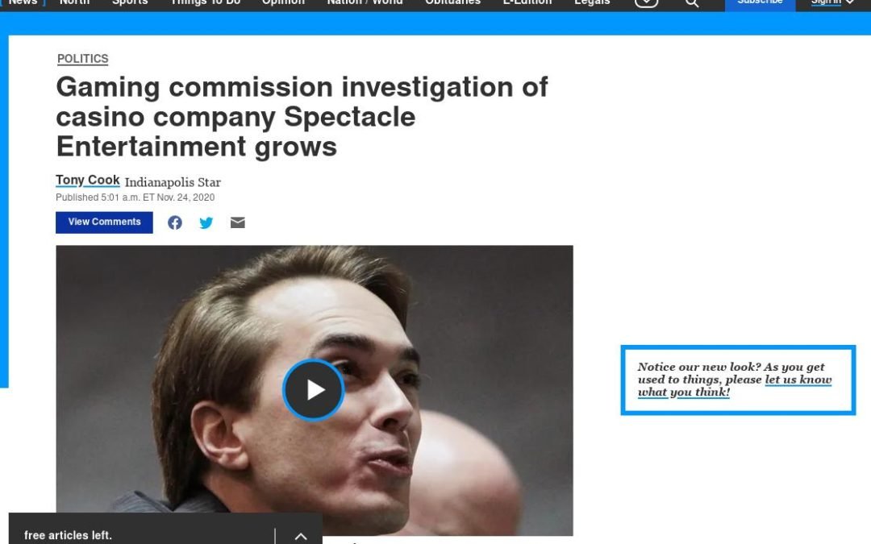
Task: Open the Legals menu item
Action: pyautogui.click(x=592, y=2)
